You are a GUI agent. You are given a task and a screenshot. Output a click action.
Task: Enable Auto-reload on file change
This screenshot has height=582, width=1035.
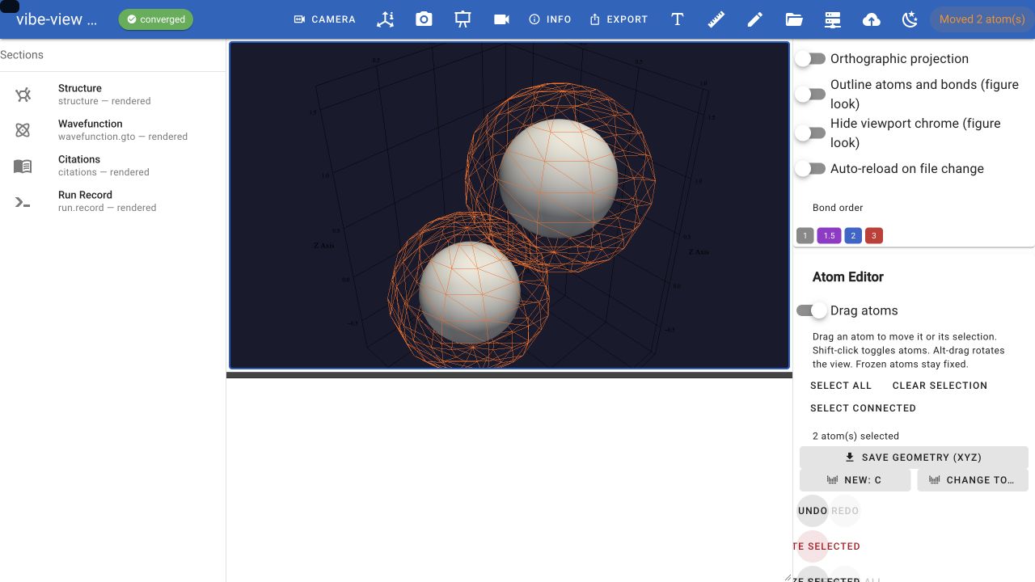tap(810, 168)
